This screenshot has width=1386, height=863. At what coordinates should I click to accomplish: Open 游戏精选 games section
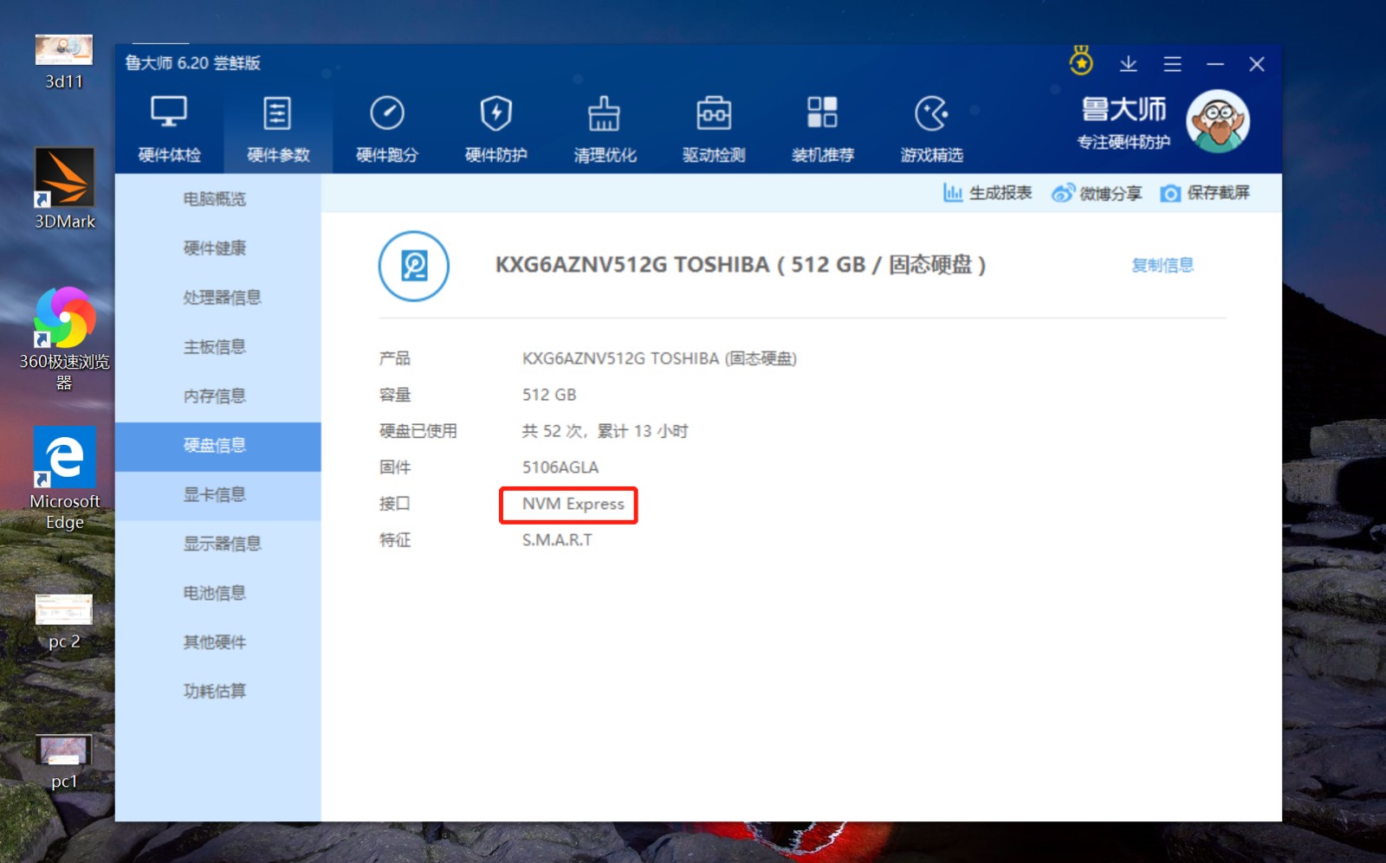(x=932, y=128)
